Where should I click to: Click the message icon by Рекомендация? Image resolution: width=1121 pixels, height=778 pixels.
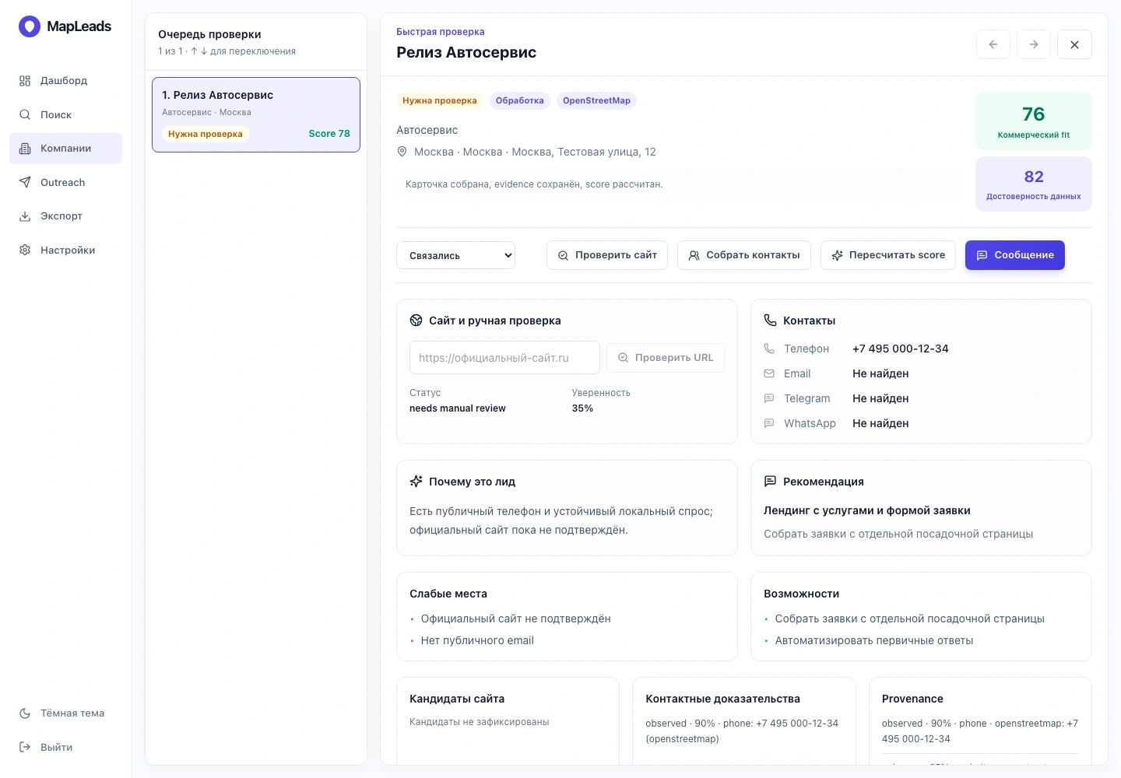pos(771,482)
